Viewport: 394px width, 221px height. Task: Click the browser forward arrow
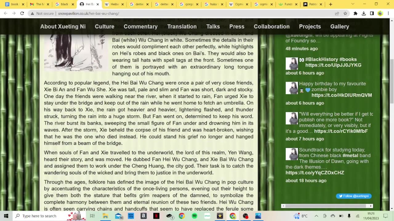[x=14, y=14]
